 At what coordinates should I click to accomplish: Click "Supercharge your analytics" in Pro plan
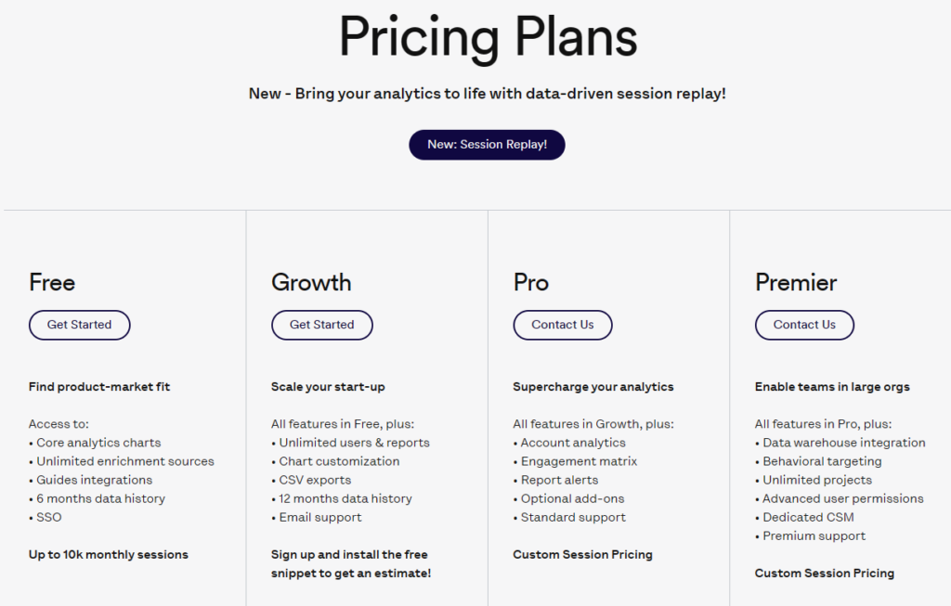593,386
